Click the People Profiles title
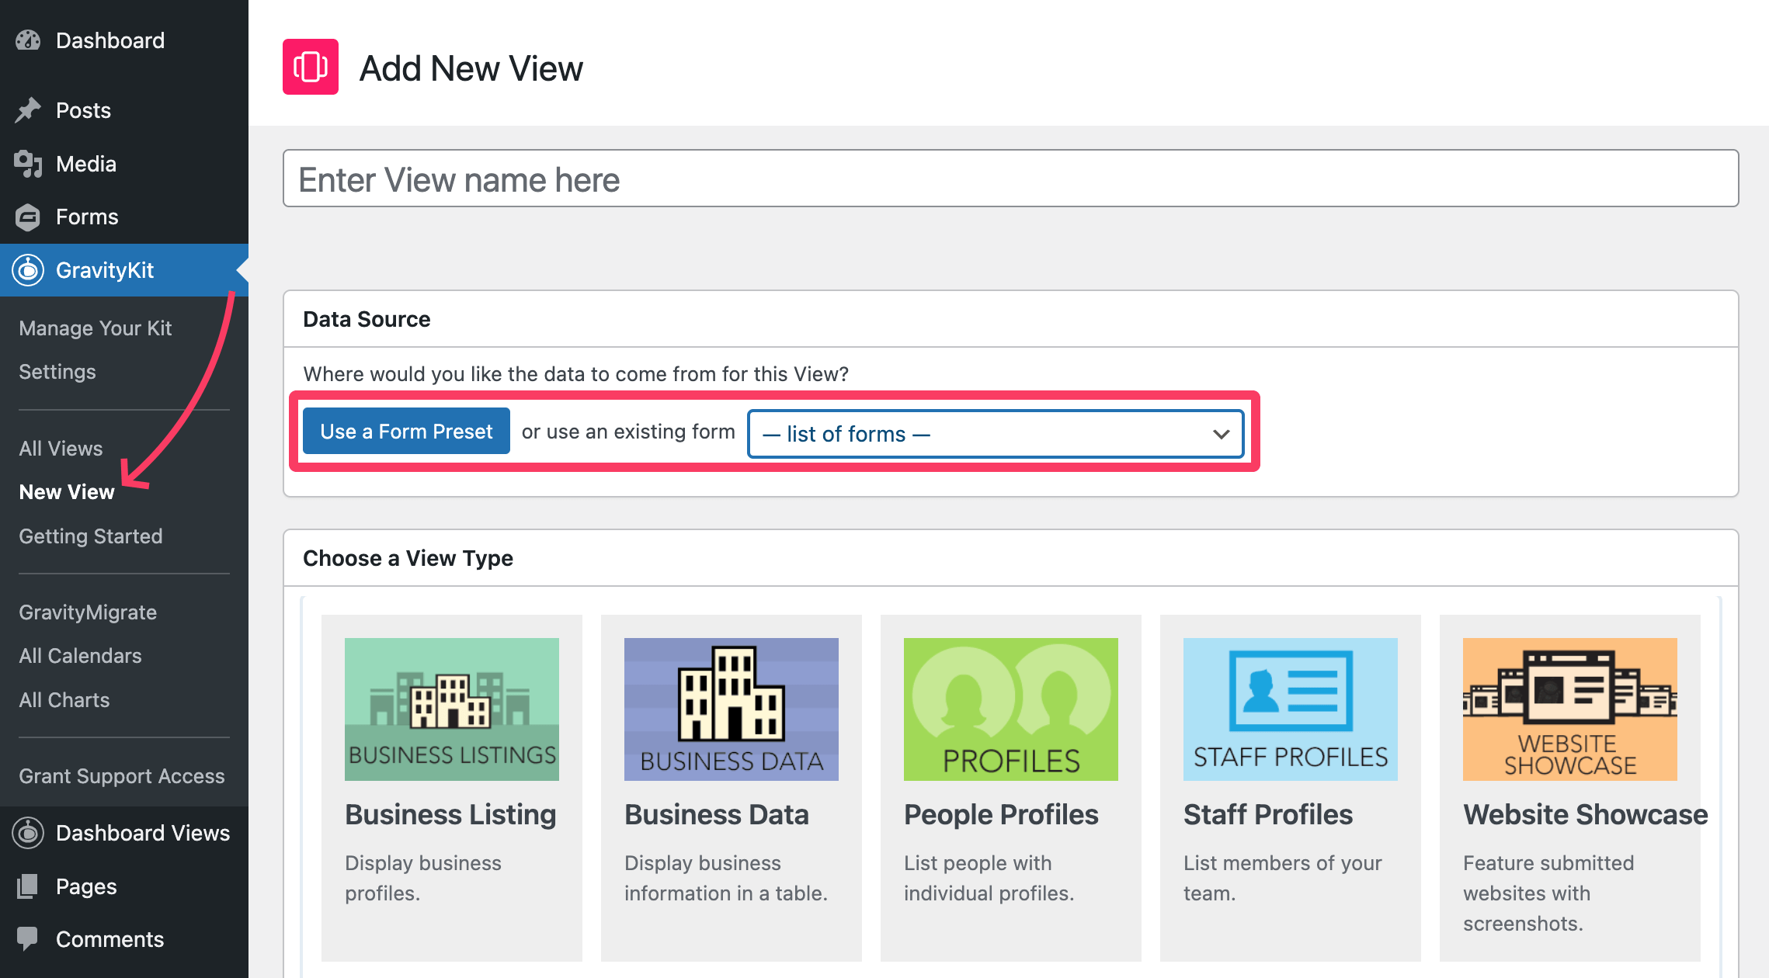This screenshot has width=1769, height=978. (x=1001, y=814)
